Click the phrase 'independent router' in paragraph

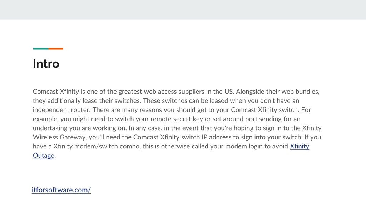pos(61,110)
